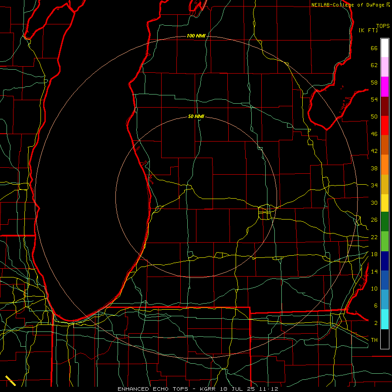Image resolution: width=392 pixels, height=392 pixels.
Task: Click the '6' legend value
Action: pyautogui.click(x=376, y=306)
